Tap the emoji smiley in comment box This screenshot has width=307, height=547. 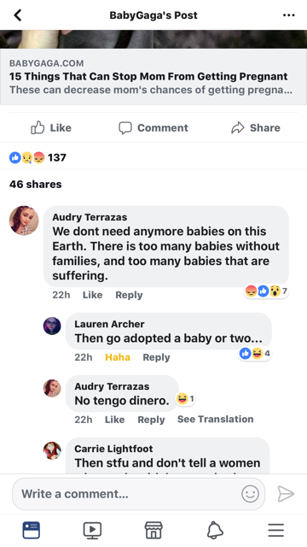[x=250, y=494]
